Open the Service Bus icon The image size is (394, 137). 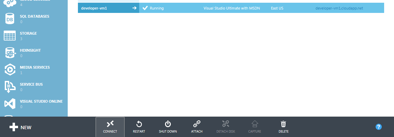tap(10, 87)
